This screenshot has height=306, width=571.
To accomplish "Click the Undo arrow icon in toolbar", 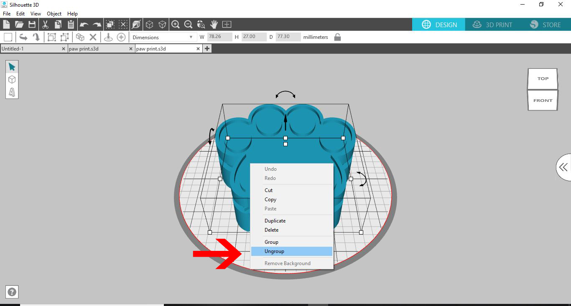I will pyautogui.click(x=84, y=25).
